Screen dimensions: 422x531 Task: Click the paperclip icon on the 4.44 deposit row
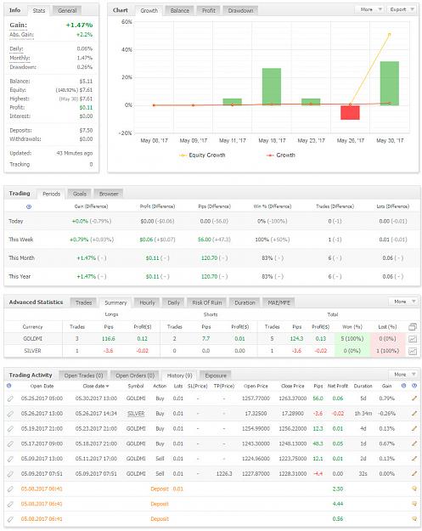pos(10,505)
